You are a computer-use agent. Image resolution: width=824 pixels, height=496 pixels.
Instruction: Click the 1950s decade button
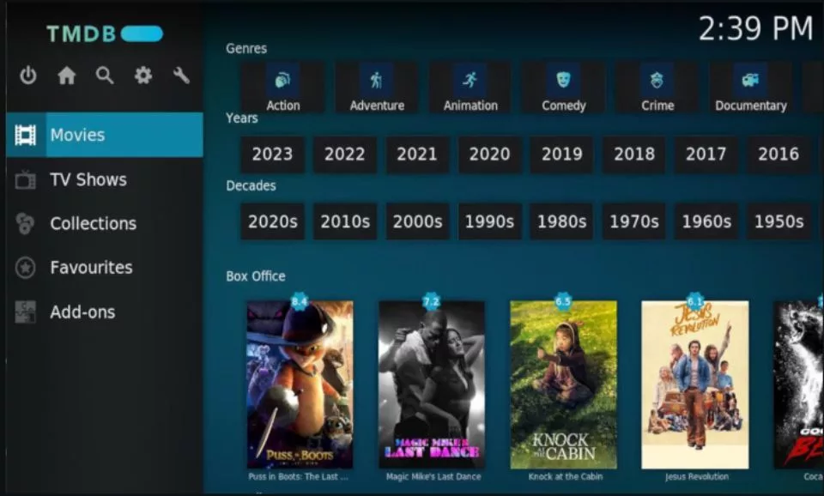pos(779,221)
